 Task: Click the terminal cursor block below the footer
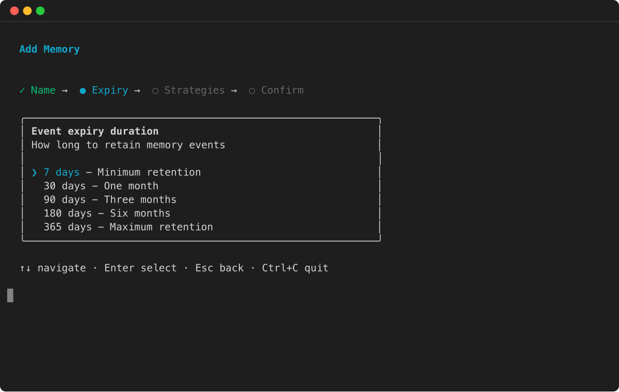[x=9, y=295]
